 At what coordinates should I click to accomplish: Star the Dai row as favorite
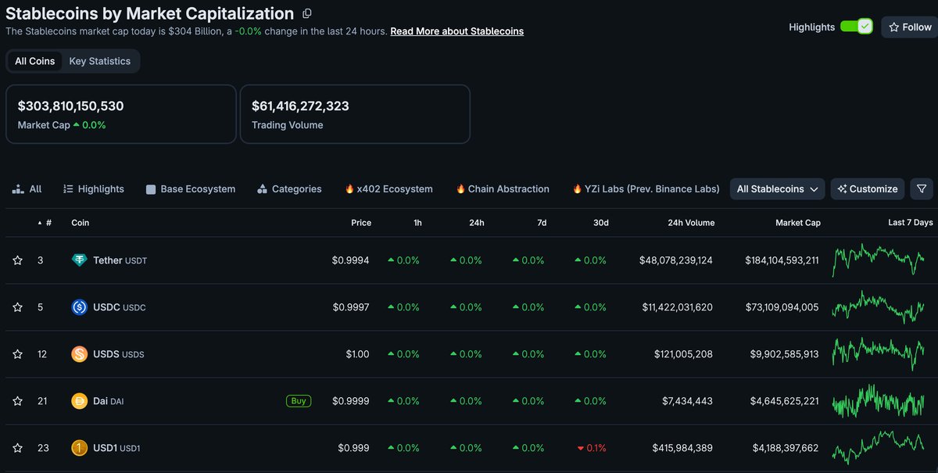17,401
